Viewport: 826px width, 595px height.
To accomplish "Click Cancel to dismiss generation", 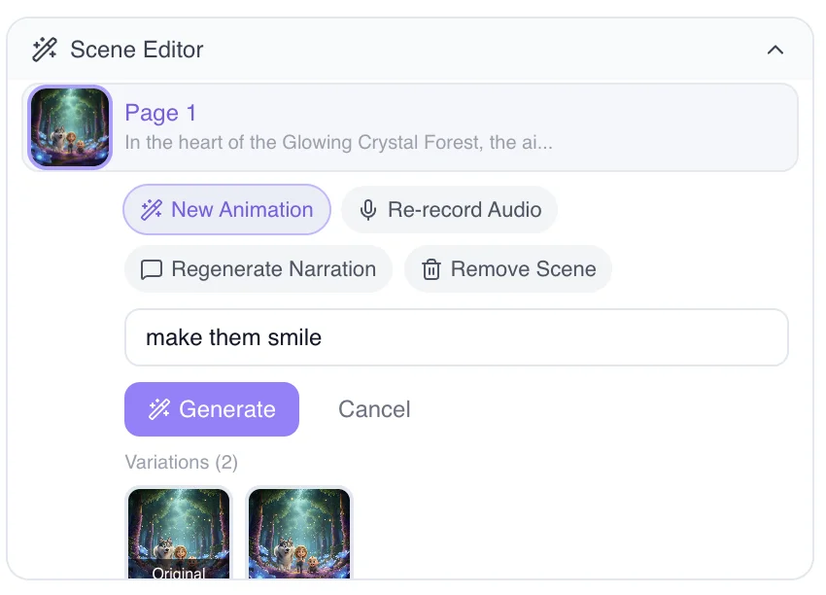I will coord(374,408).
